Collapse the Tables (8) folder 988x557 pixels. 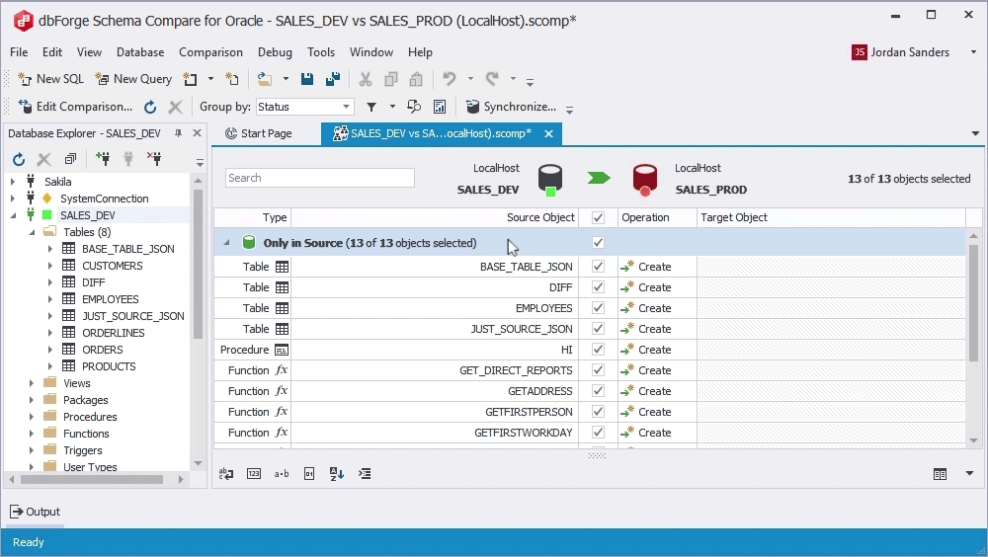pos(32,232)
